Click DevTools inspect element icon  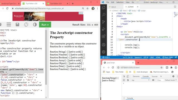124,76
